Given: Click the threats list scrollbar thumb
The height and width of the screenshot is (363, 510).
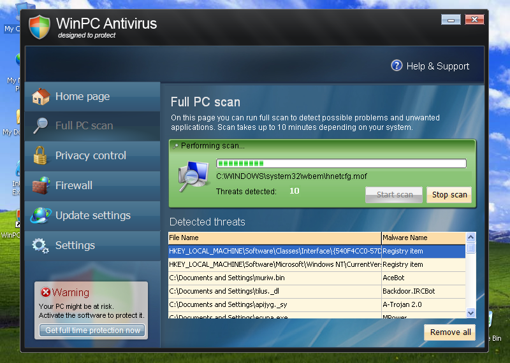Looking at the screenshot, I should (x=470, y=248).
